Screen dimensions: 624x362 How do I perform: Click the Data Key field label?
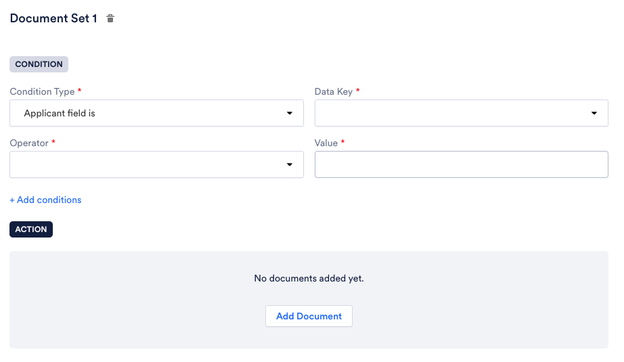coord(334,91)
